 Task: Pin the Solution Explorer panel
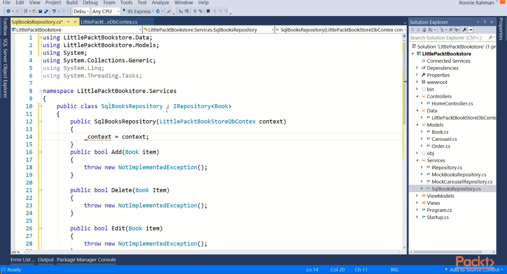point(485,22)
